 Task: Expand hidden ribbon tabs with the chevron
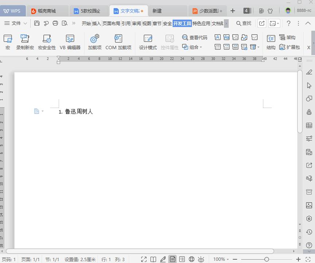tap(226, 23)
